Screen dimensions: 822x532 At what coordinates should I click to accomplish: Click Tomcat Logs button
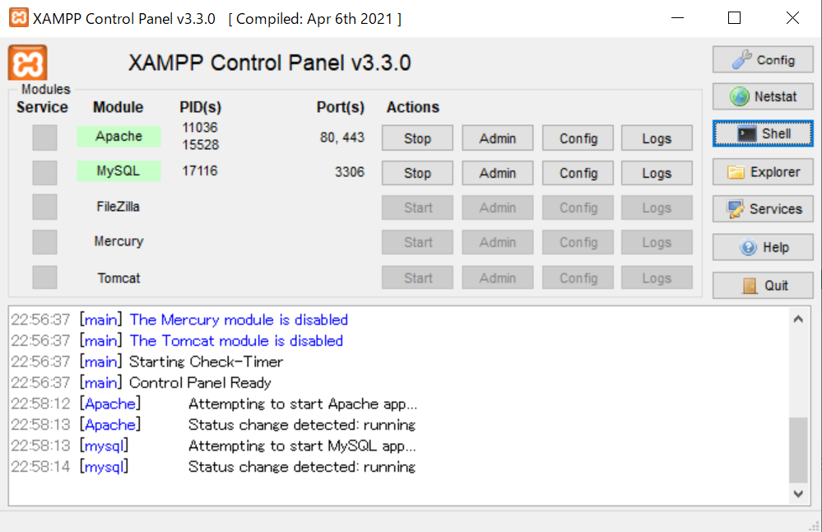coord(657,278)
